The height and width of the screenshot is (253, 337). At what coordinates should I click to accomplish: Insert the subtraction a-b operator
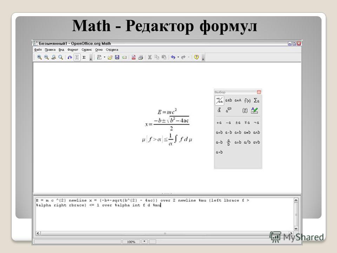[x=219, y=142]
